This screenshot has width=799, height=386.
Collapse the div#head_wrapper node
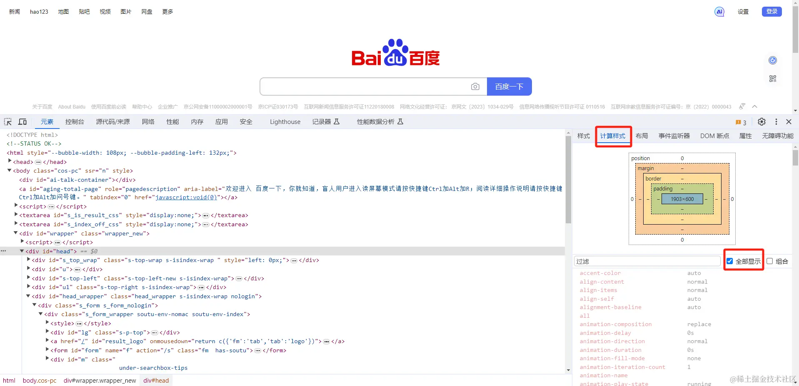(x=28, y=296)
